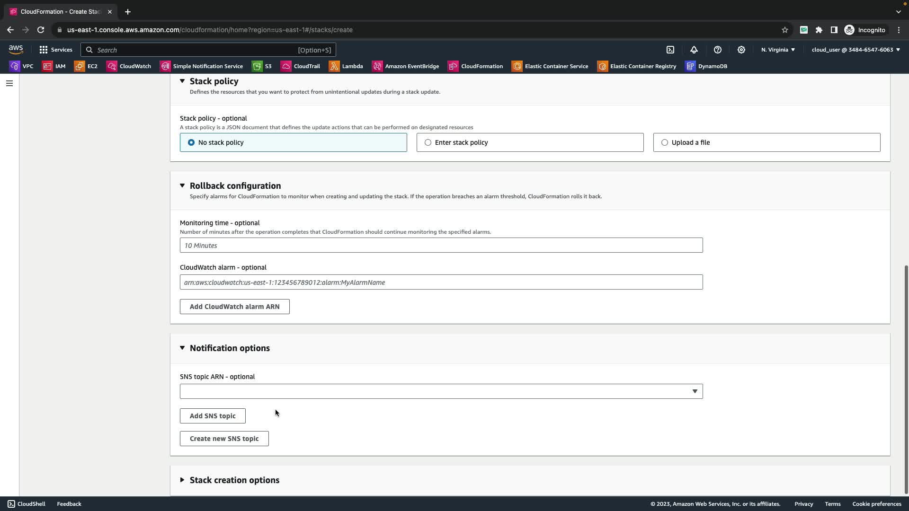The width and height of the screenshot is (909, 511).
Task: Click Add CloudWatch alarm ARN button
Action: pos(234,307)
